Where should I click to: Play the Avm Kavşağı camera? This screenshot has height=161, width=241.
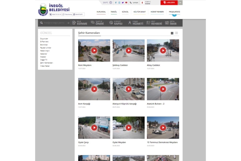tap(94, 89)
